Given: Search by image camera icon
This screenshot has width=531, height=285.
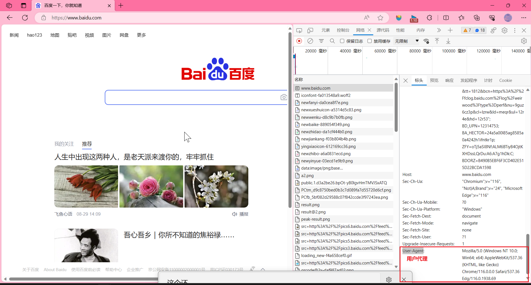Looking at the screenshot, I should point(284,97).
